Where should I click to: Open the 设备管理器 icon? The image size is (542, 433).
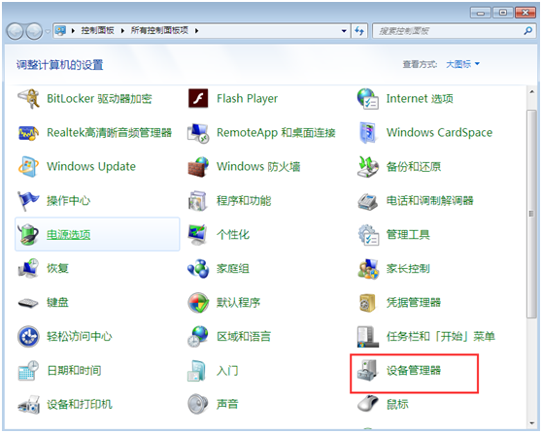coord(368,371)
